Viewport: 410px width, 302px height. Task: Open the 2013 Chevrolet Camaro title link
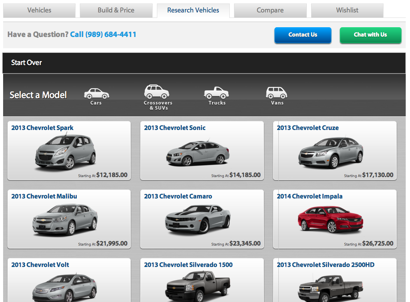click(178, 196)
